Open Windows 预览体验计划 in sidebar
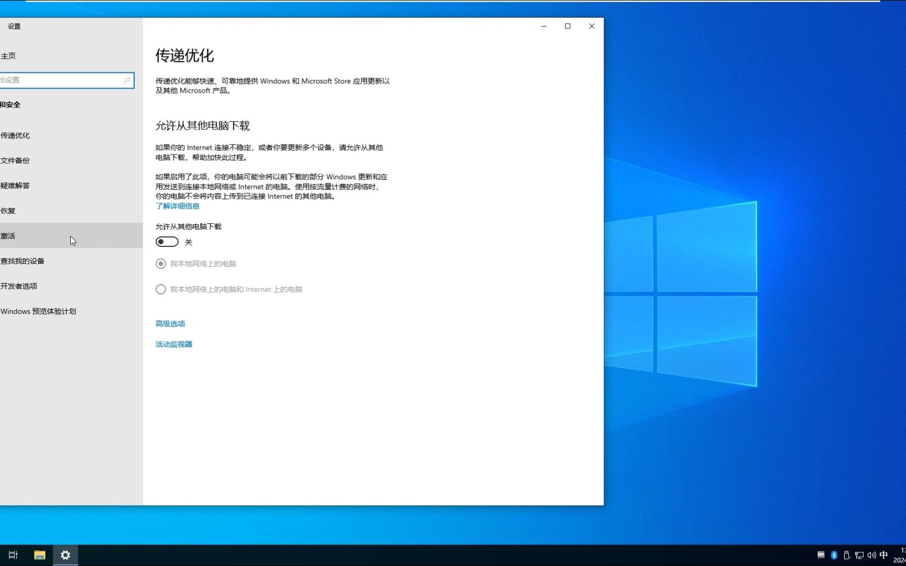The width and height of the screenshot is (906, 566). (71, 311)
